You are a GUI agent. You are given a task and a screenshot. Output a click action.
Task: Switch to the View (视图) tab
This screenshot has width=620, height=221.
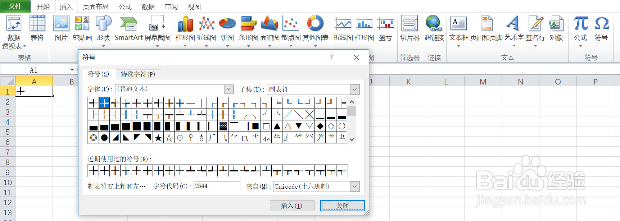[194, 6]
